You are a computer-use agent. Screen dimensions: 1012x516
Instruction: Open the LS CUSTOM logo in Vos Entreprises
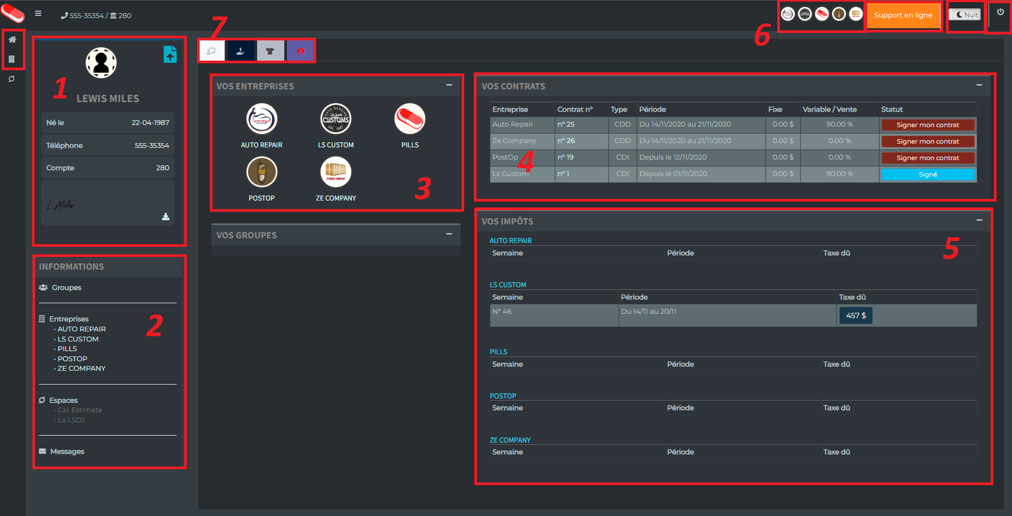[336, 119]
